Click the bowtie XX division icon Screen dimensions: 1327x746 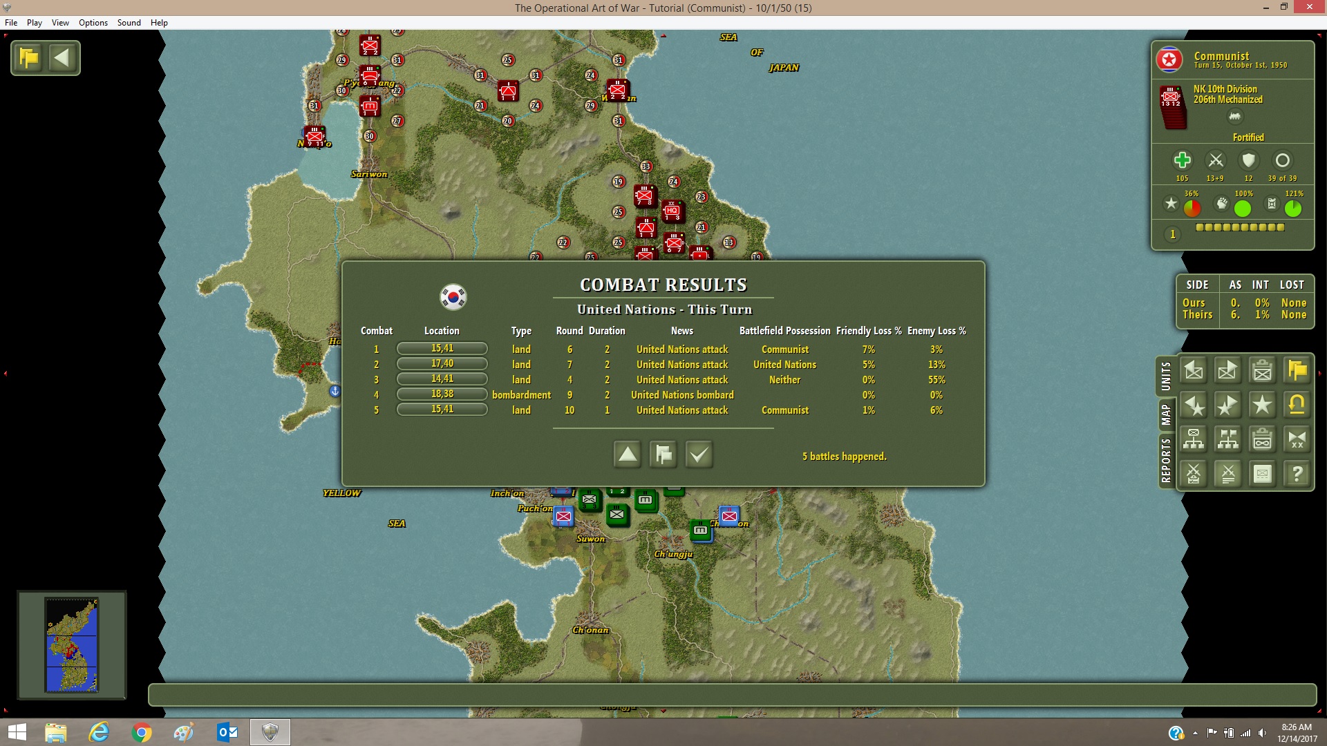coord(1297,439)
